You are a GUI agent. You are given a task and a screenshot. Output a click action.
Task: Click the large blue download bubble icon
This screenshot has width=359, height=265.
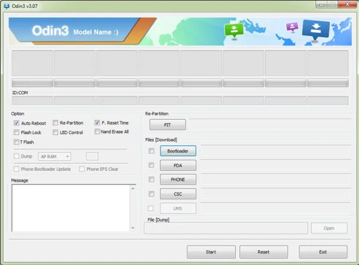pyautogui.click(x=316, y=30)
